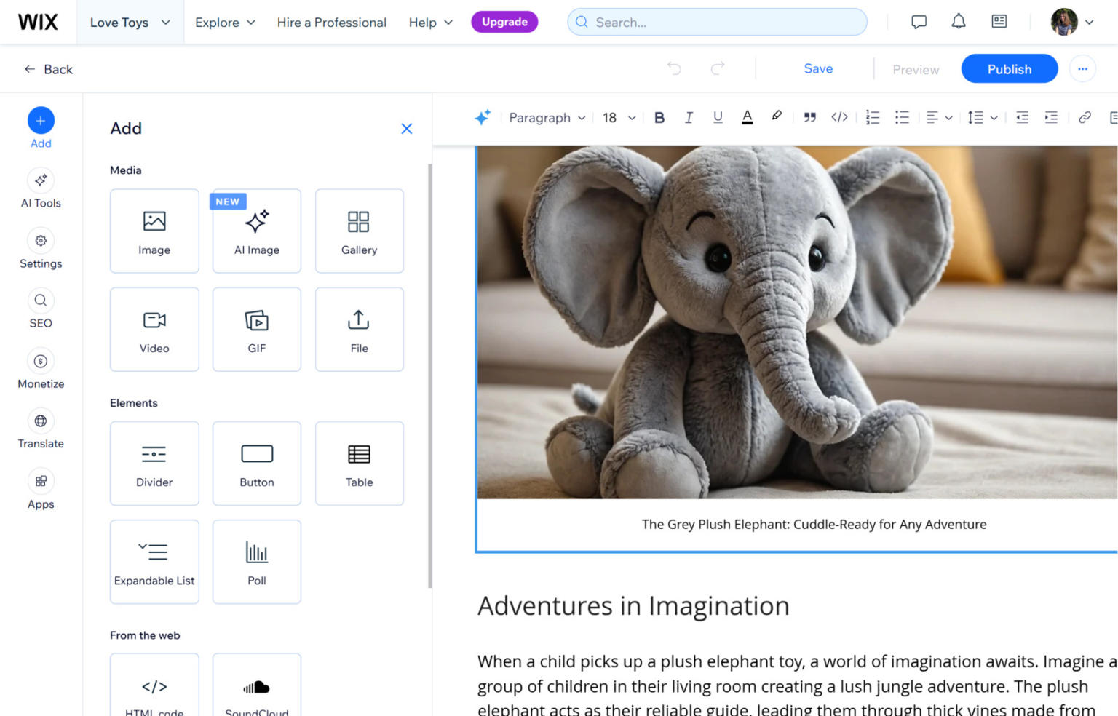Insert a Poll element
This screenshot has height=716, width=1118.
pyautogui.click(x=256, y=561)
